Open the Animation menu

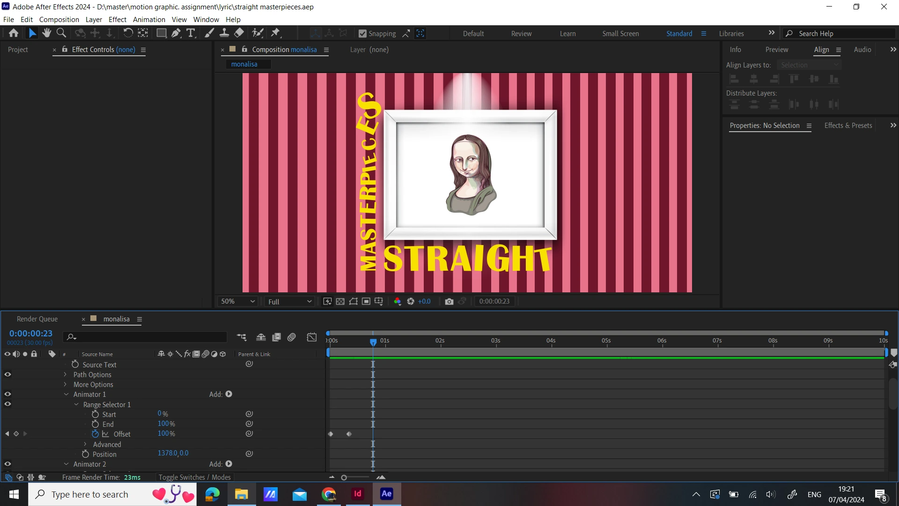[149, 20]
